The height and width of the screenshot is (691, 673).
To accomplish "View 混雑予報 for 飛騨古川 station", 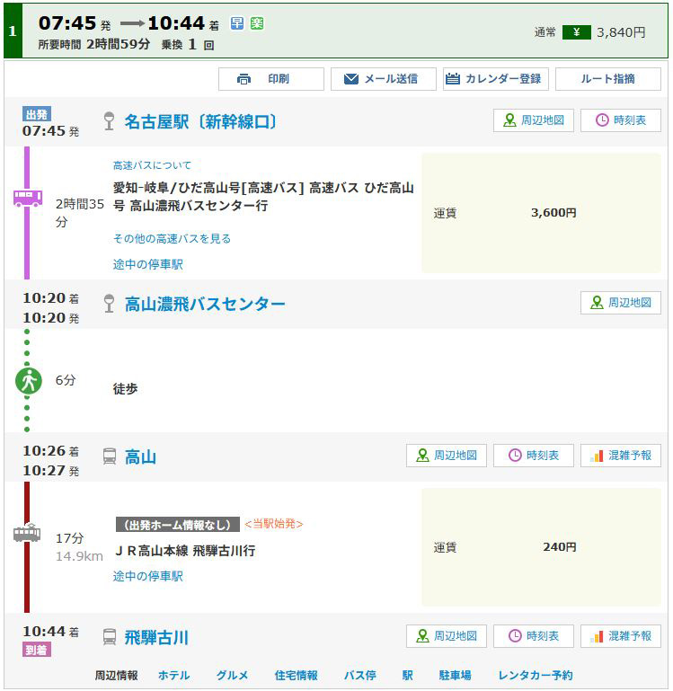I will 620,636.
